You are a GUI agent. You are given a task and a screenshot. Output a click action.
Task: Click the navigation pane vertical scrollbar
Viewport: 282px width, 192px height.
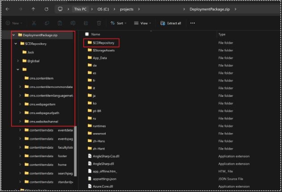[75, 152]
